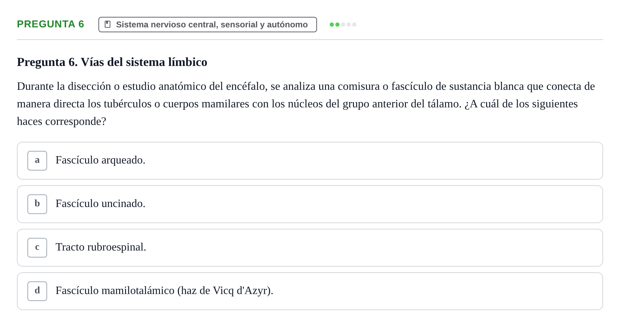Select letter badge a

(37, 161)
